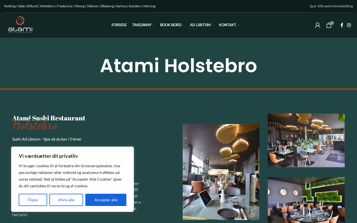Expand the Book Bord menu chevron
This screenshot has height=223, width=357.
(x=184, y=25)
